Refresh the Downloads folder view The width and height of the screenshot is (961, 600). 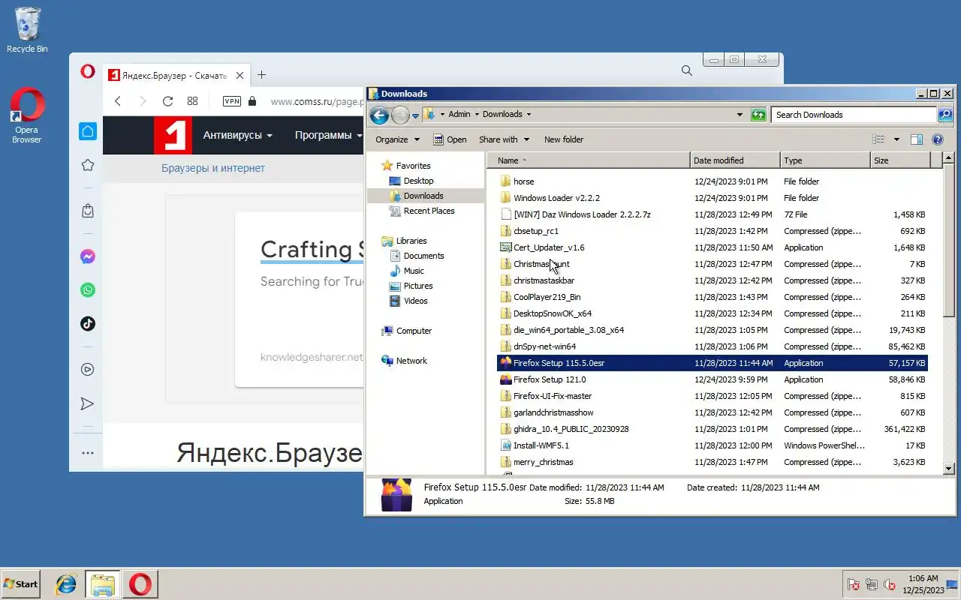click(758, 115)
